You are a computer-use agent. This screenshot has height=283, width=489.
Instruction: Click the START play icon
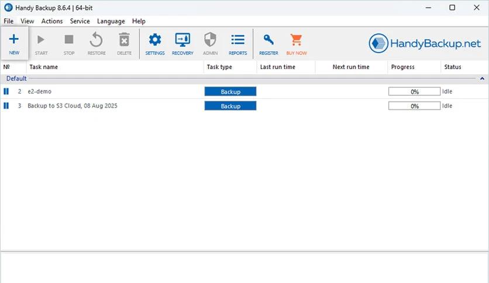pos(41,40)
